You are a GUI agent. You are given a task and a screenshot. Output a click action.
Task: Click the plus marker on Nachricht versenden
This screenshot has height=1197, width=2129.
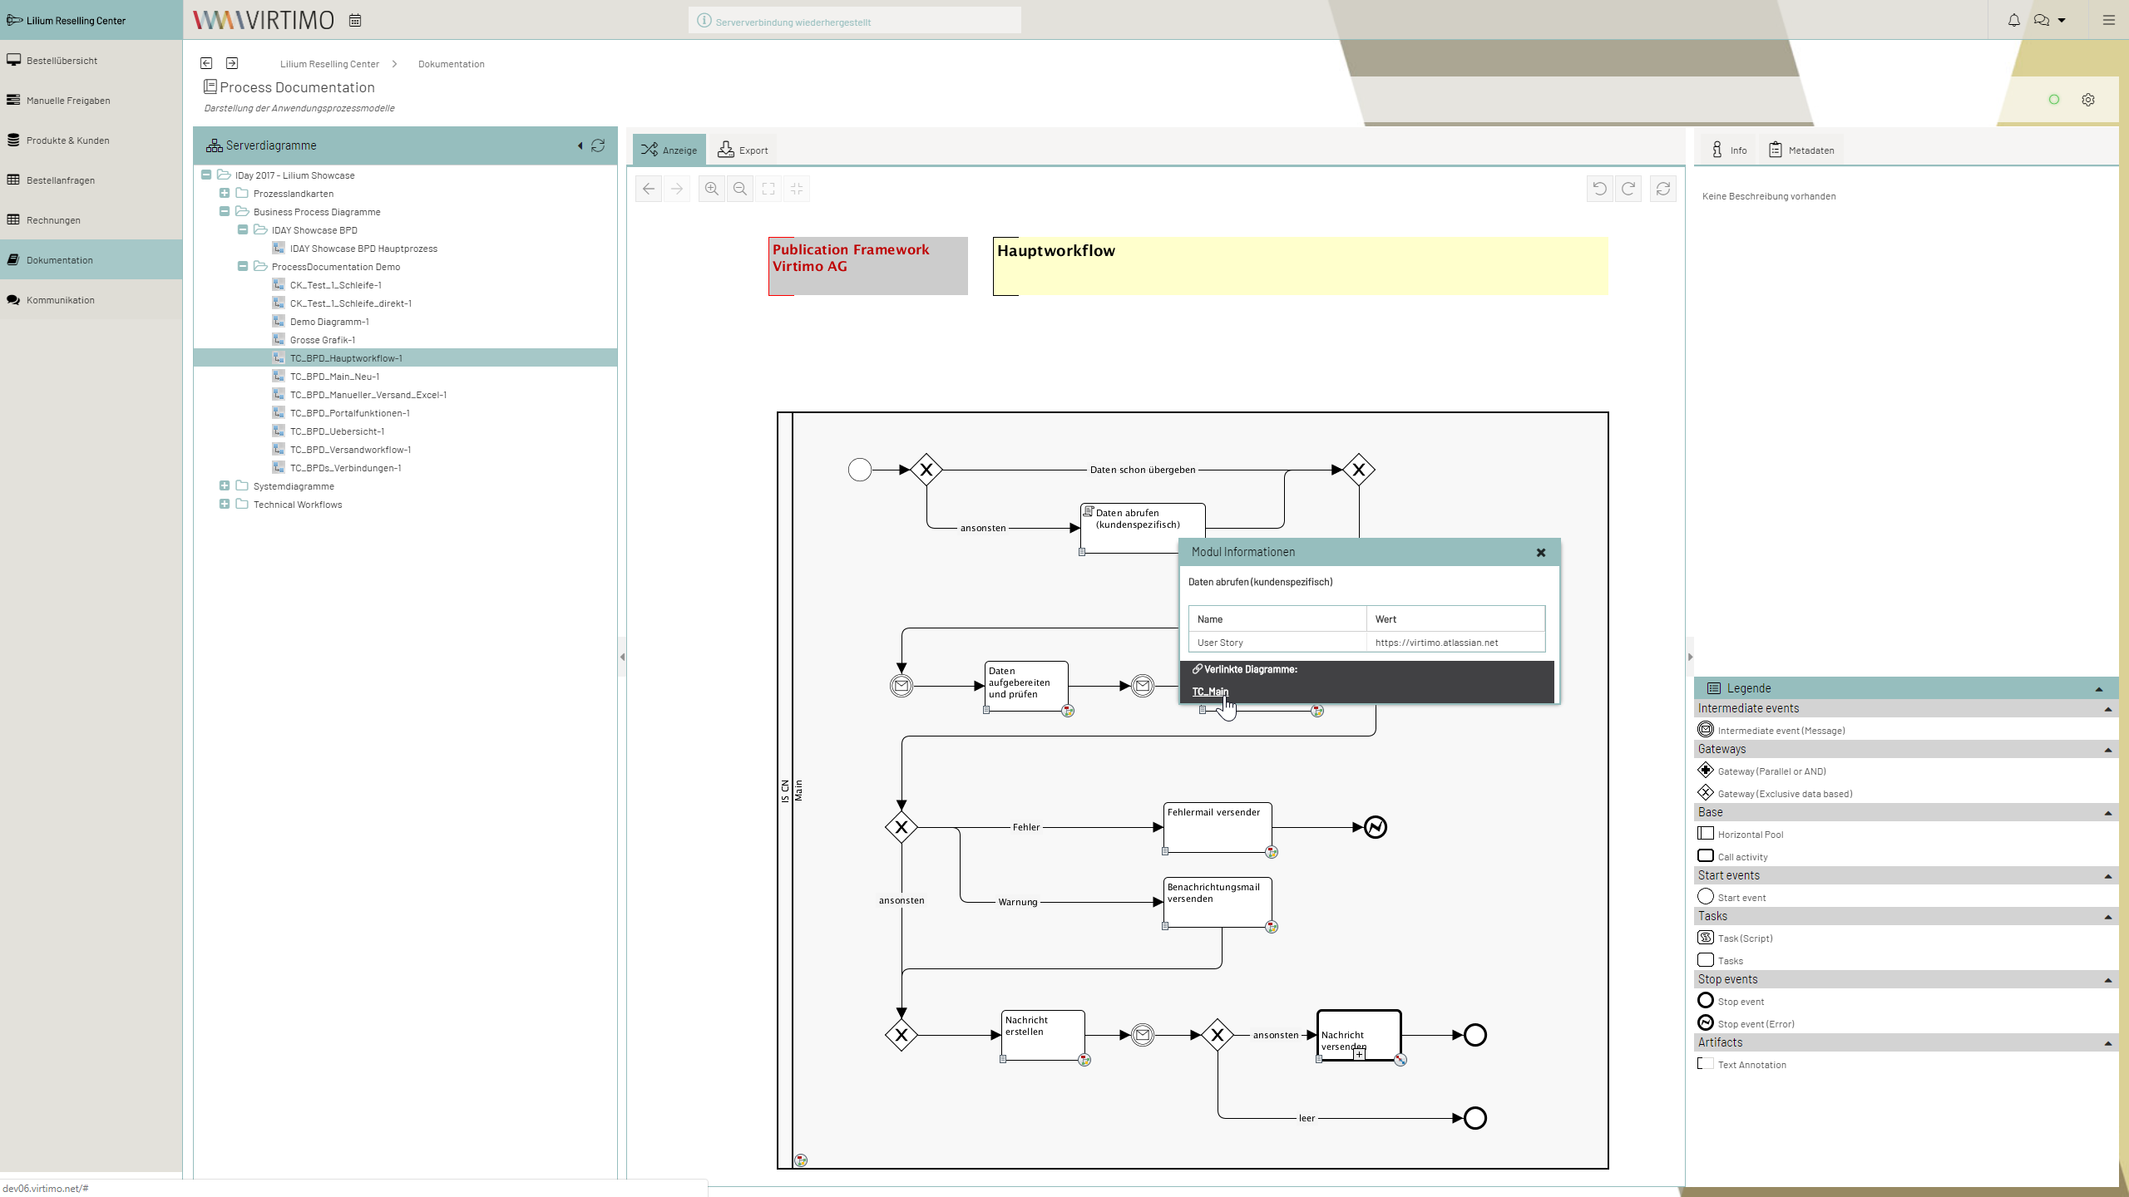point(1359,1054)
